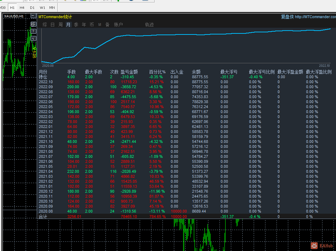Switch to 日 daily statistics tab
The height and width of the screenshot is (251, 336).
click(x=52, y=25)
